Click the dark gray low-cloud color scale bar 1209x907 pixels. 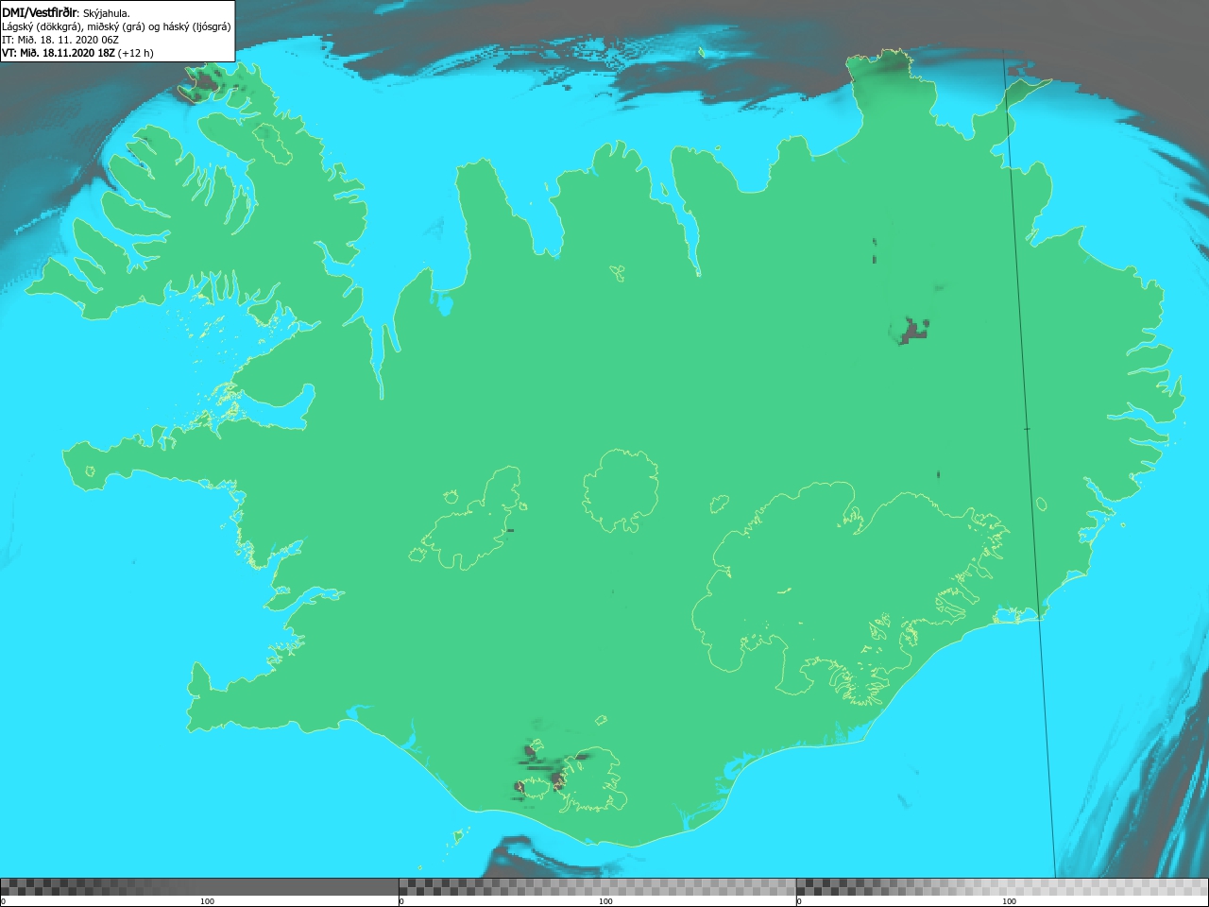[x=199, y=887]
